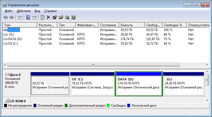Select the highlighted unnamed volume in list

(x=106, y=30)
